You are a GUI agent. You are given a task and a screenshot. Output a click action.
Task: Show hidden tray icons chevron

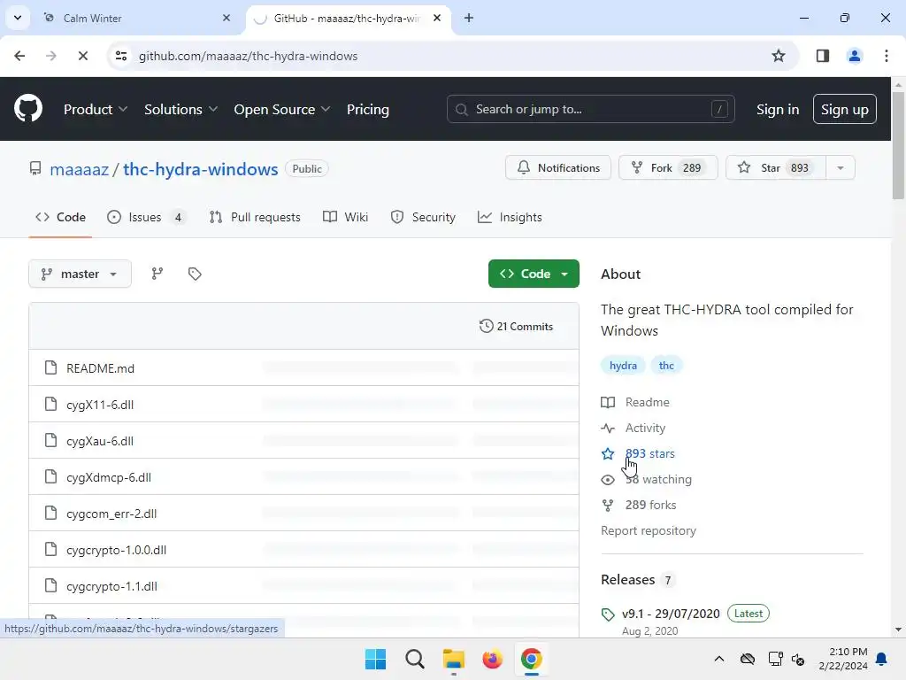(x=718, y=659)
